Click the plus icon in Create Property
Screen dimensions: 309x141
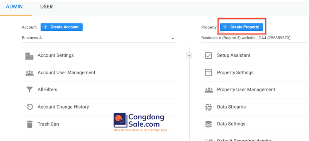coord(225,27)
